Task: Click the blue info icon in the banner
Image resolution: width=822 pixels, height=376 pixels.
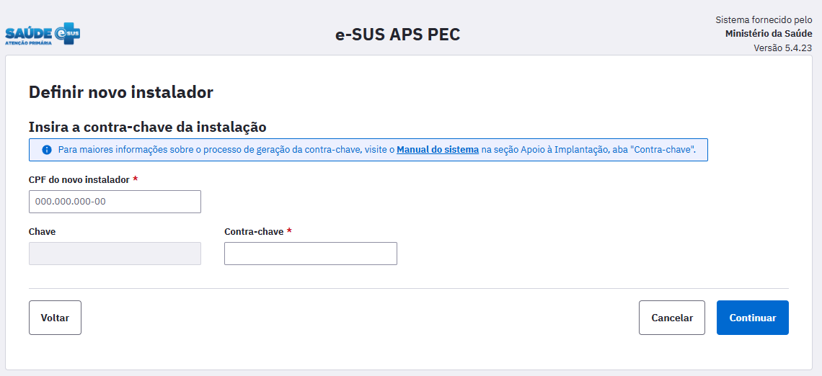Action: click(47, 150)
